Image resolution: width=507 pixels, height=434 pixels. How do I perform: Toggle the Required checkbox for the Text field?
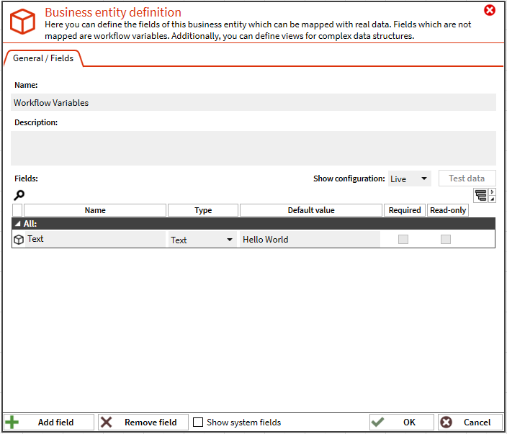(x=403, y=240)
